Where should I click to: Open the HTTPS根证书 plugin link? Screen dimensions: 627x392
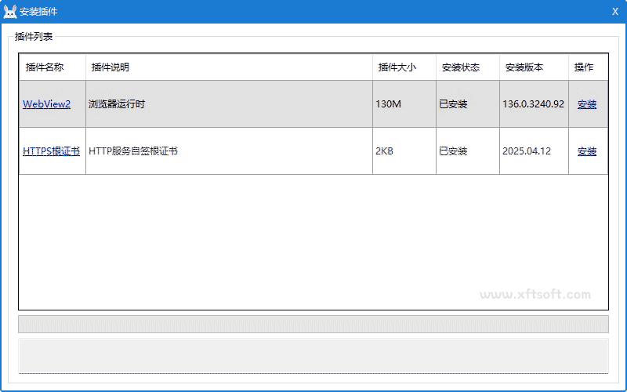pos(51,151)
